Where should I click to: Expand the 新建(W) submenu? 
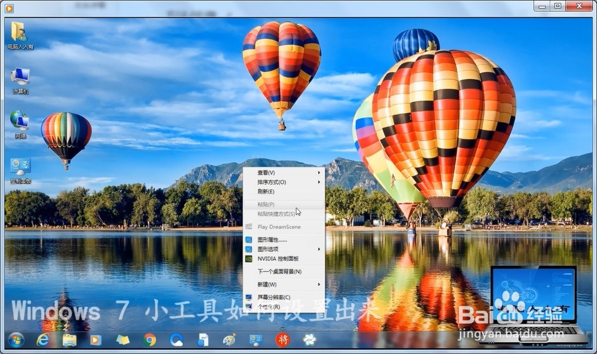(x=284, y=284)
